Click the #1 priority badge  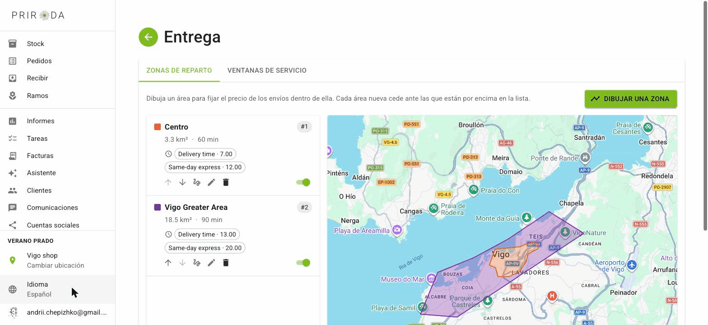coord(304,127)
